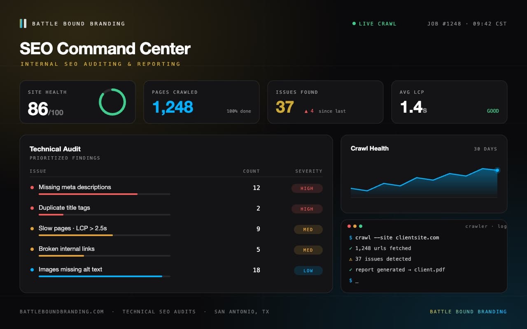The height and width of the screenshot is (329, 527).
Task: Click the yellow dot in crawler log window
Action: coord(355,226)
